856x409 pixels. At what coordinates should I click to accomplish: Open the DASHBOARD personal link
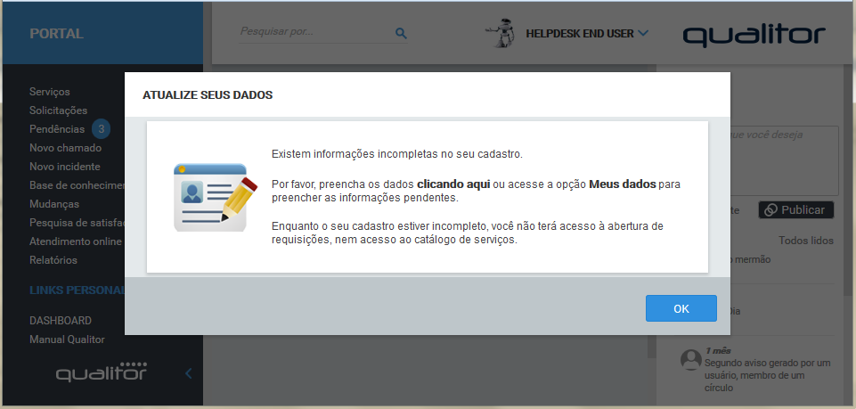tap(61, 321)
